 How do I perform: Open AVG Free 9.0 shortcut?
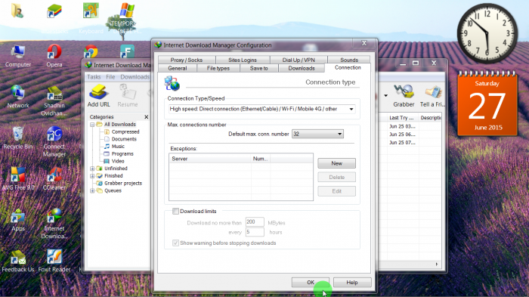click(18, 179)
